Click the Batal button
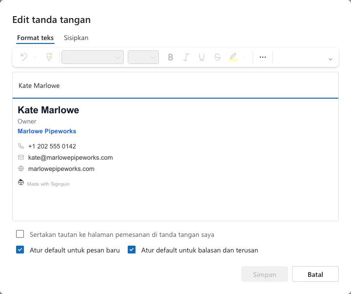351x294 pixels. pos(315,274)
